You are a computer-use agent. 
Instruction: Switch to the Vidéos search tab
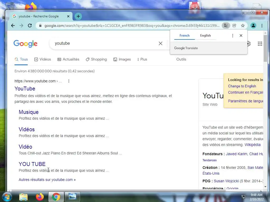point(42,59)
